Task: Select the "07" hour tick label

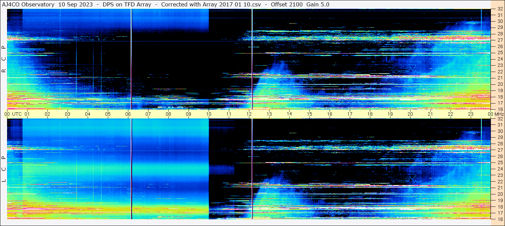Action: tap(148, 114)
